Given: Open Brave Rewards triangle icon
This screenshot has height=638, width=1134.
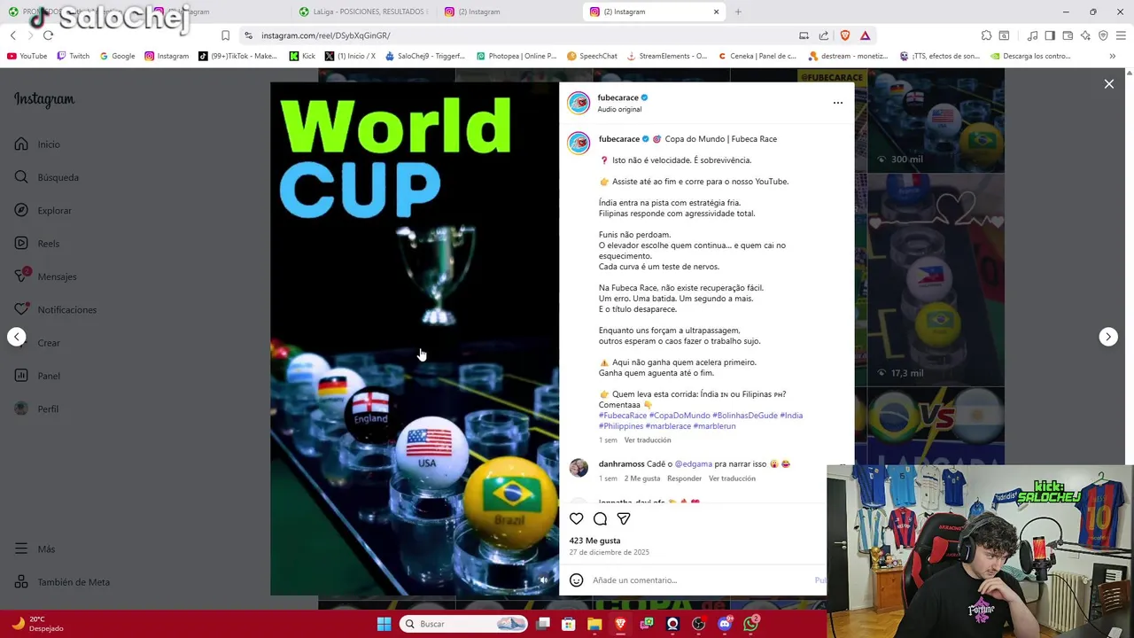Looking at the screenshot, I should point(865,35).
